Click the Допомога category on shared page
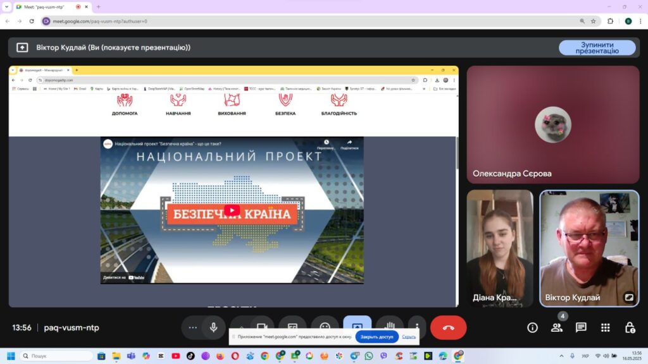Image resolution: width=648 pixels, height=364 pixels. [x=125, y=106]
